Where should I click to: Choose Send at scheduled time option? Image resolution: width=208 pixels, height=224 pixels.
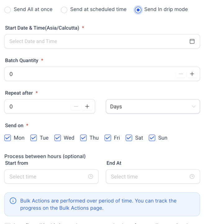point(64,10)
